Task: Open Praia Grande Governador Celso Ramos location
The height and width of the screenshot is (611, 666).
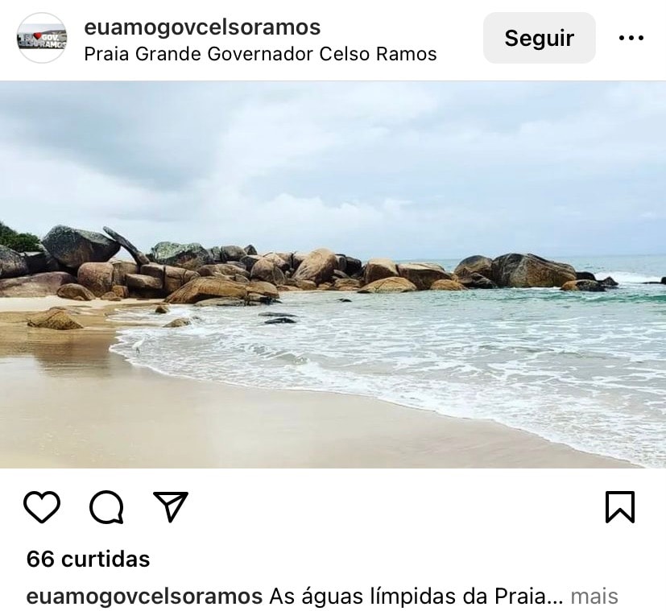Action: coord(260,54)
